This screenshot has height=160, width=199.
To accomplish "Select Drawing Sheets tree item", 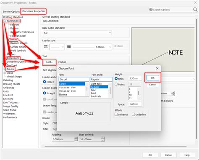I will pyautogui.click(x=12, y=84).
